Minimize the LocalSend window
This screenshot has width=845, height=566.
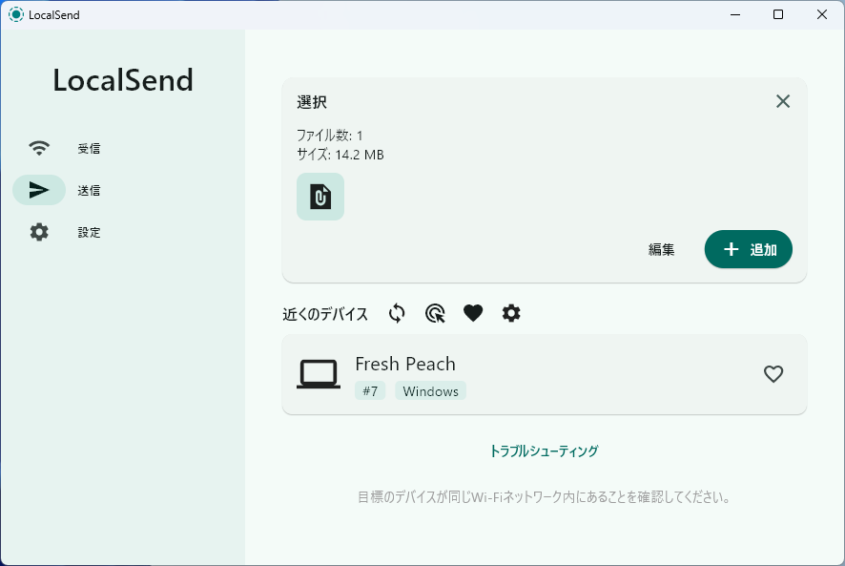coord(735,14)
